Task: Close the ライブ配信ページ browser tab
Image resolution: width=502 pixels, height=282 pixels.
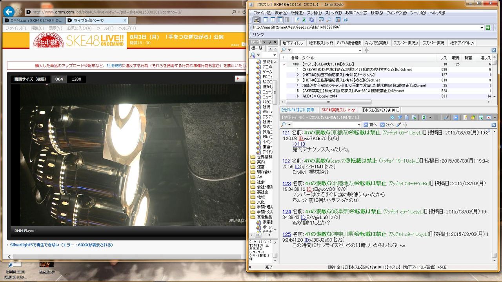Action: [x=124, y=20]
